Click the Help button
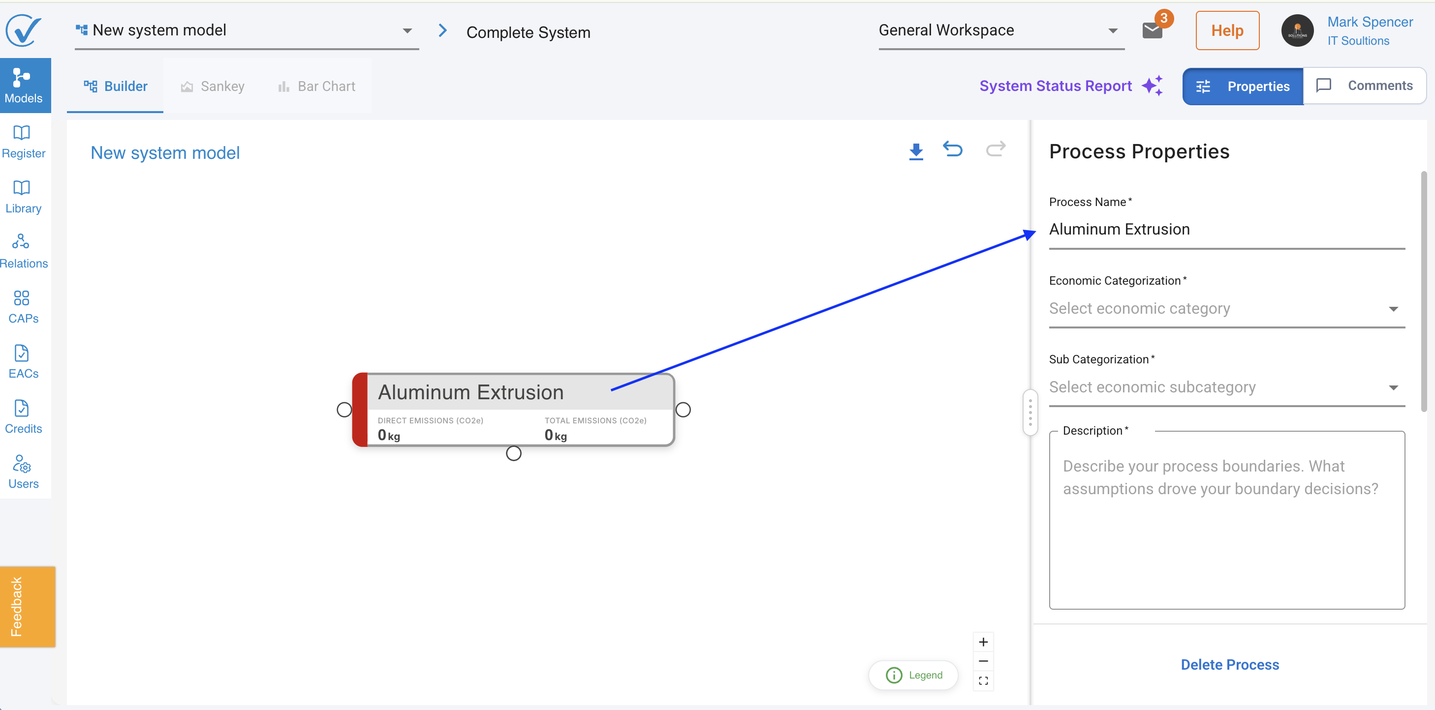Image resolution: width=1435 pixels, height=710 pixels. pos(1227,30)
